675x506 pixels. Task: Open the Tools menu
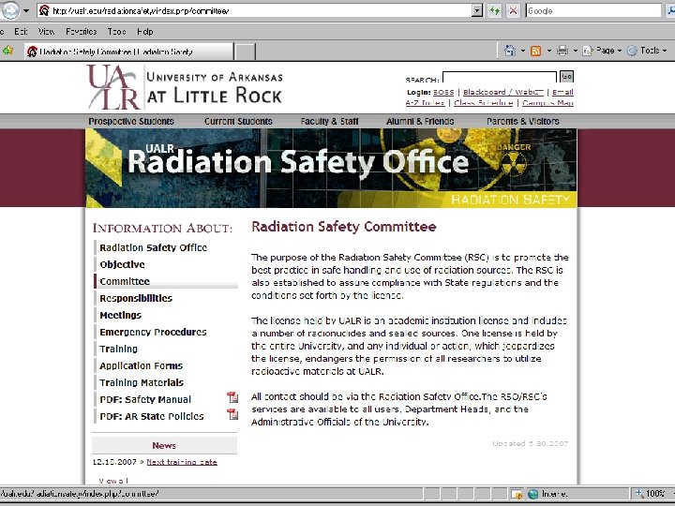(x=116, y=32)
